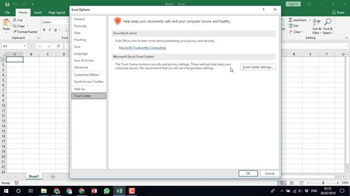Select Advanced category in Excel Options
This screenshot has height=196, width=350.
pyautogui.click(x=89, y=68)
